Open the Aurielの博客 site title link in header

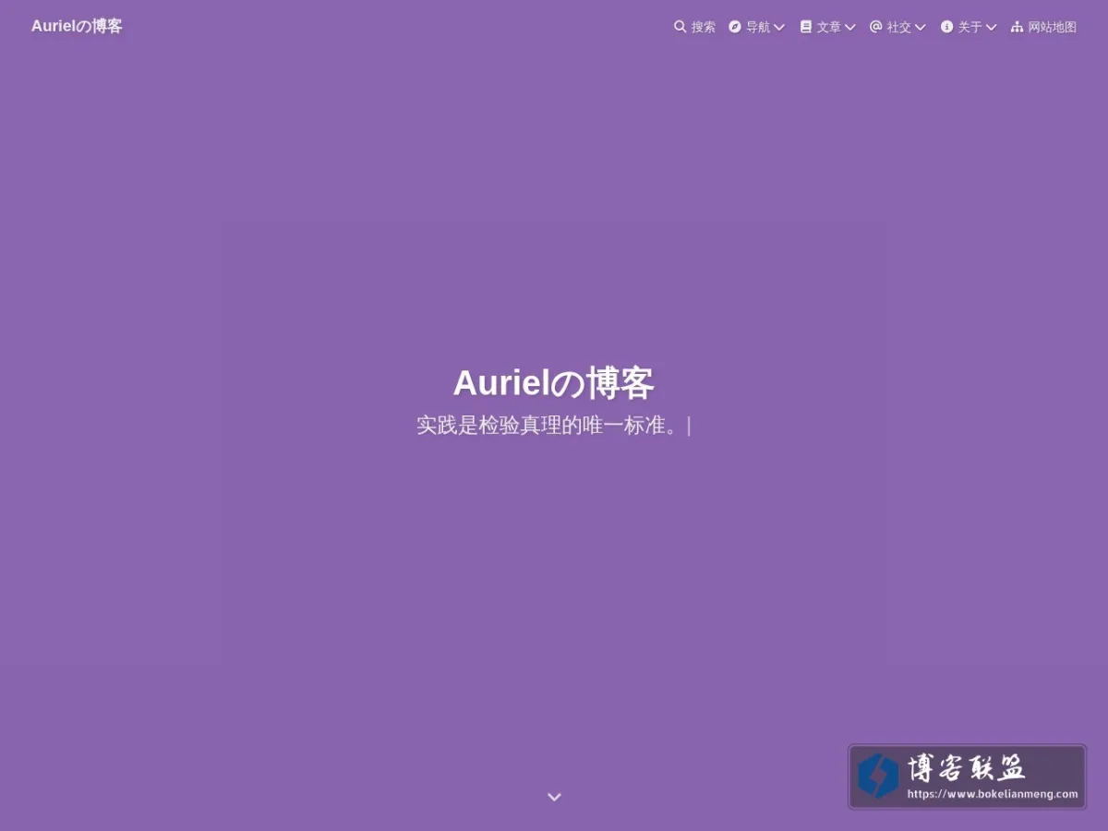(77, 26)
